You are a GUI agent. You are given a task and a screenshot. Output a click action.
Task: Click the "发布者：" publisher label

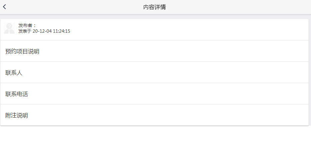point(27,26)
